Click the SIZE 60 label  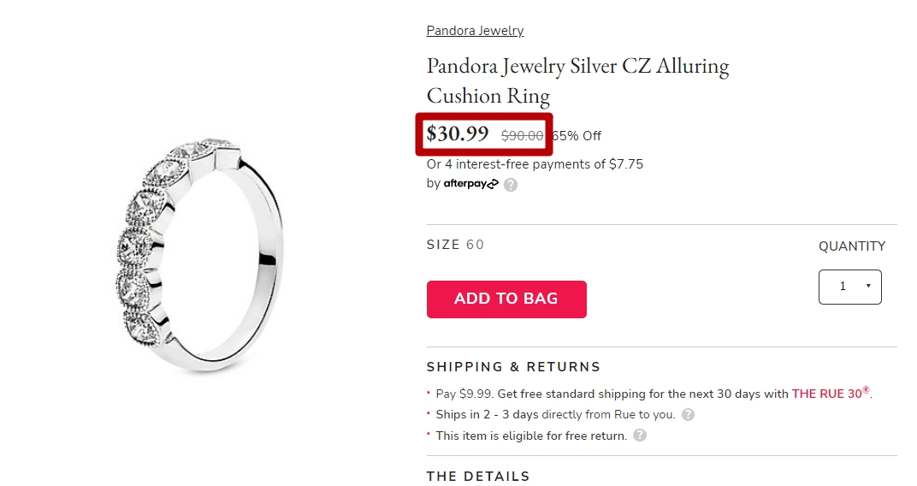456,245
